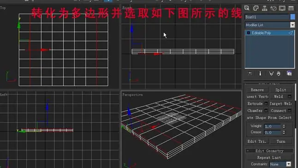Viewport: 298px width, 168px height.
Task: Open Chamfer settings box
Action: tap(266, 110)
